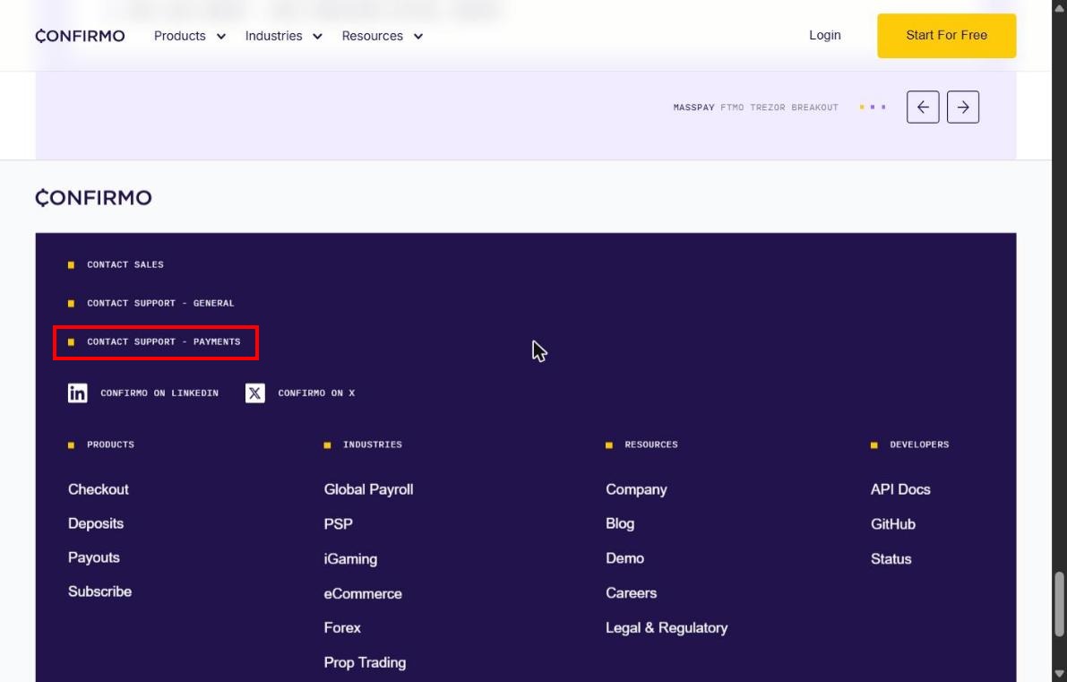Go to the previous testimonial slide

click(x=923, y=107)
